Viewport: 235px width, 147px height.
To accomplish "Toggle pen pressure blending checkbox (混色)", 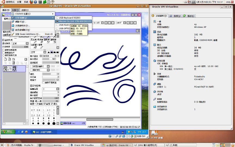I will coord(52,104).
